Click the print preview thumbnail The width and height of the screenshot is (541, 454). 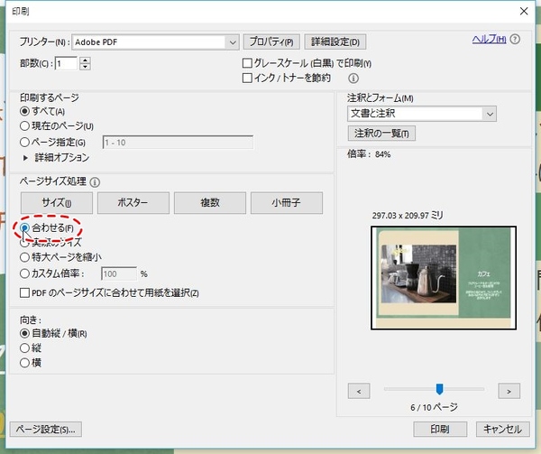click(x=444, y=278)
